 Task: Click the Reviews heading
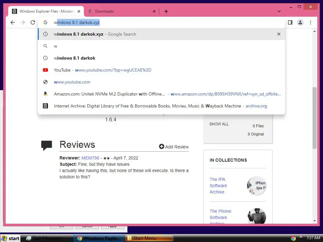(x=77, y=144)
